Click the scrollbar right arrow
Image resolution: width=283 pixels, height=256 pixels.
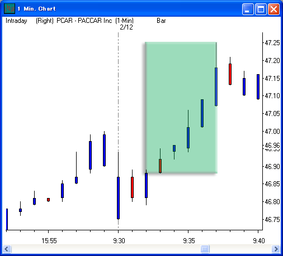coord(276,249)
